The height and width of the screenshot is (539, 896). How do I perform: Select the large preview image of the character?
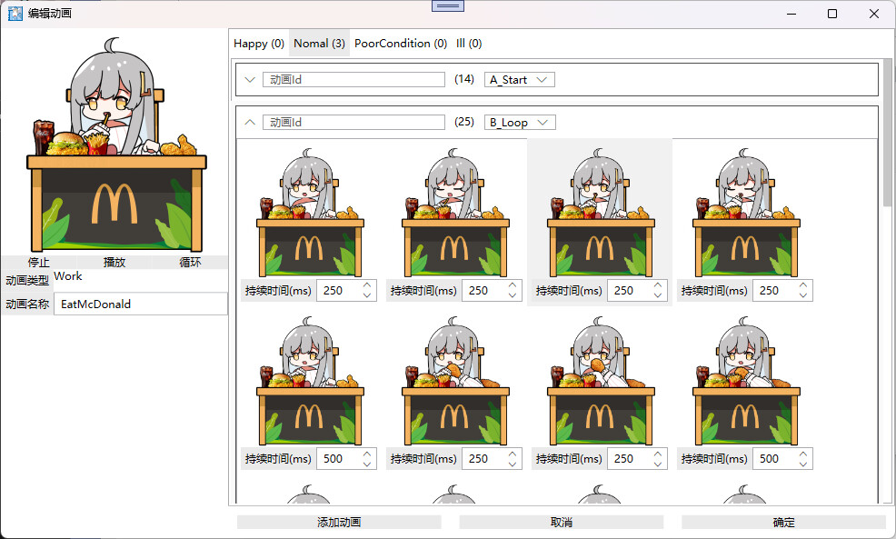coord(114,145)
